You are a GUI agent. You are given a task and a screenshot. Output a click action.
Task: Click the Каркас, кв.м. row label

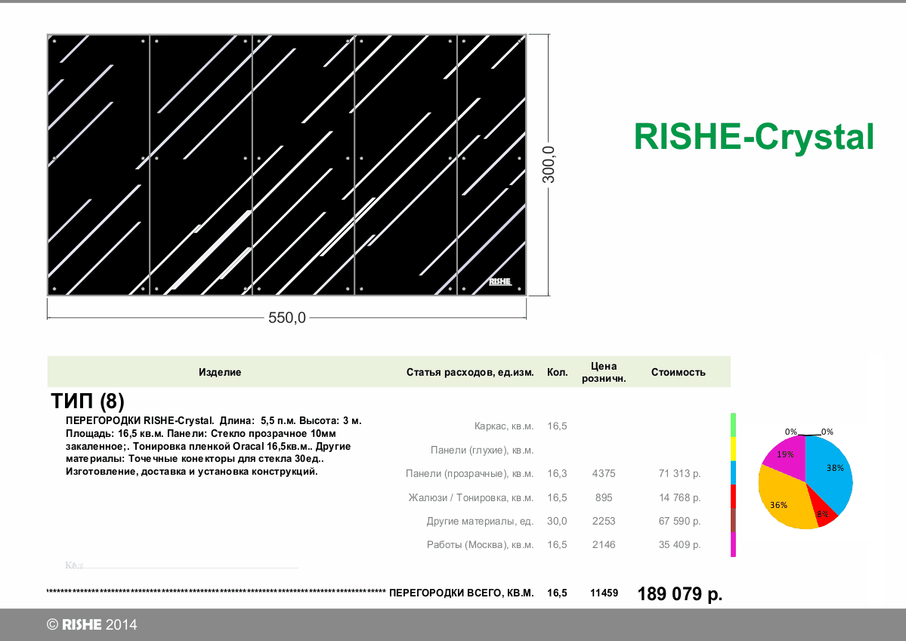tap(504, 426)
